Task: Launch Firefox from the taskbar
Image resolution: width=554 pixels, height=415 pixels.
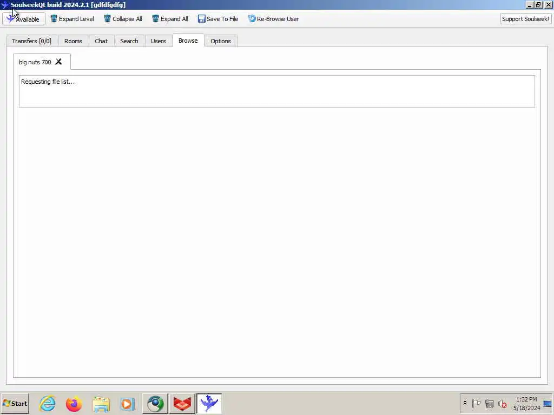Action: (74, 404)
